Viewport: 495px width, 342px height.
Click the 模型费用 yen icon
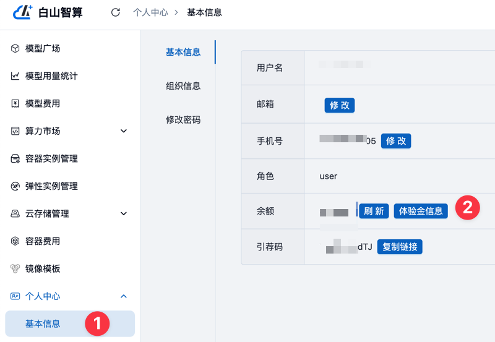[x=15, y=103]
